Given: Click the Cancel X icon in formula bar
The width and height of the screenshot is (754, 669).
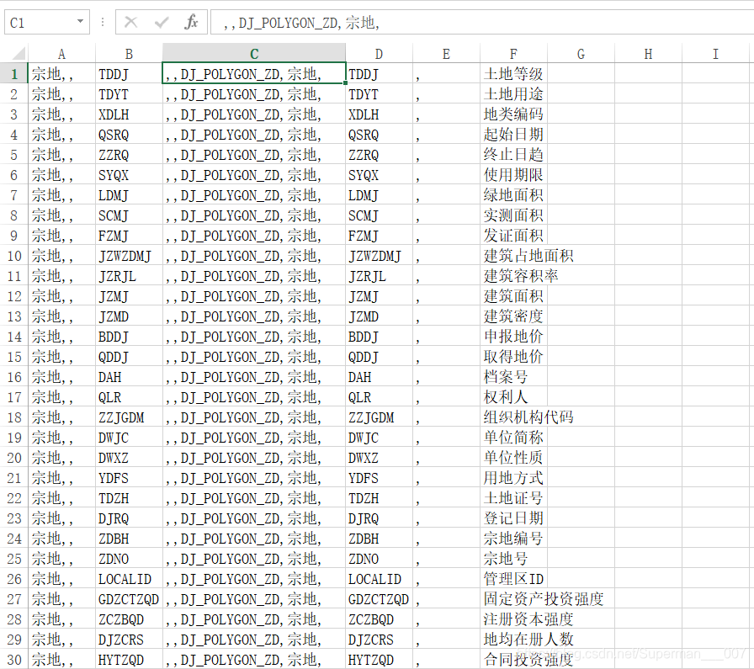Looking at the screenshot, I should click(130, 22).
